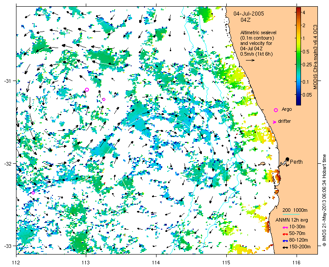Click the cyan 200 1000m isobath legend line
The width and height of the screenshot is (329, 267).
291,214
